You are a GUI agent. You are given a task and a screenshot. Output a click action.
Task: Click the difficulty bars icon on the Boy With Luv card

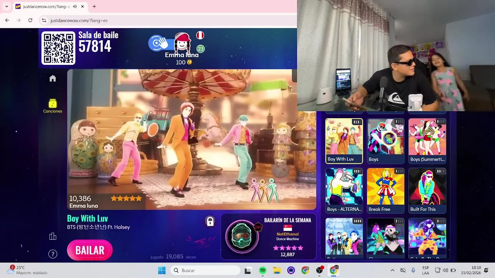tap(357, 122)
